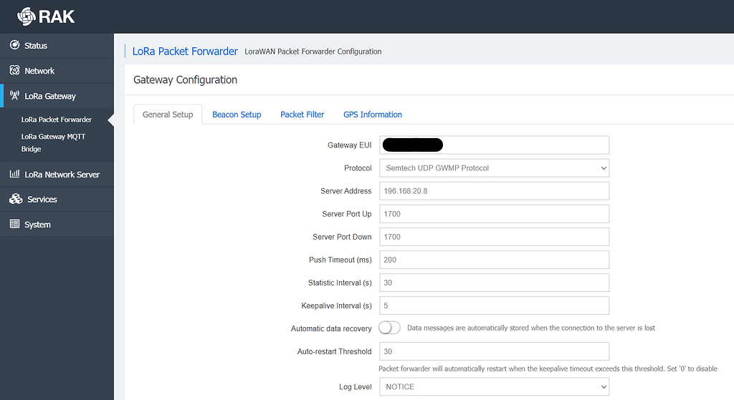Select the General Setup tab
Viewport: 734px width, 400px height.
[168, 114]
